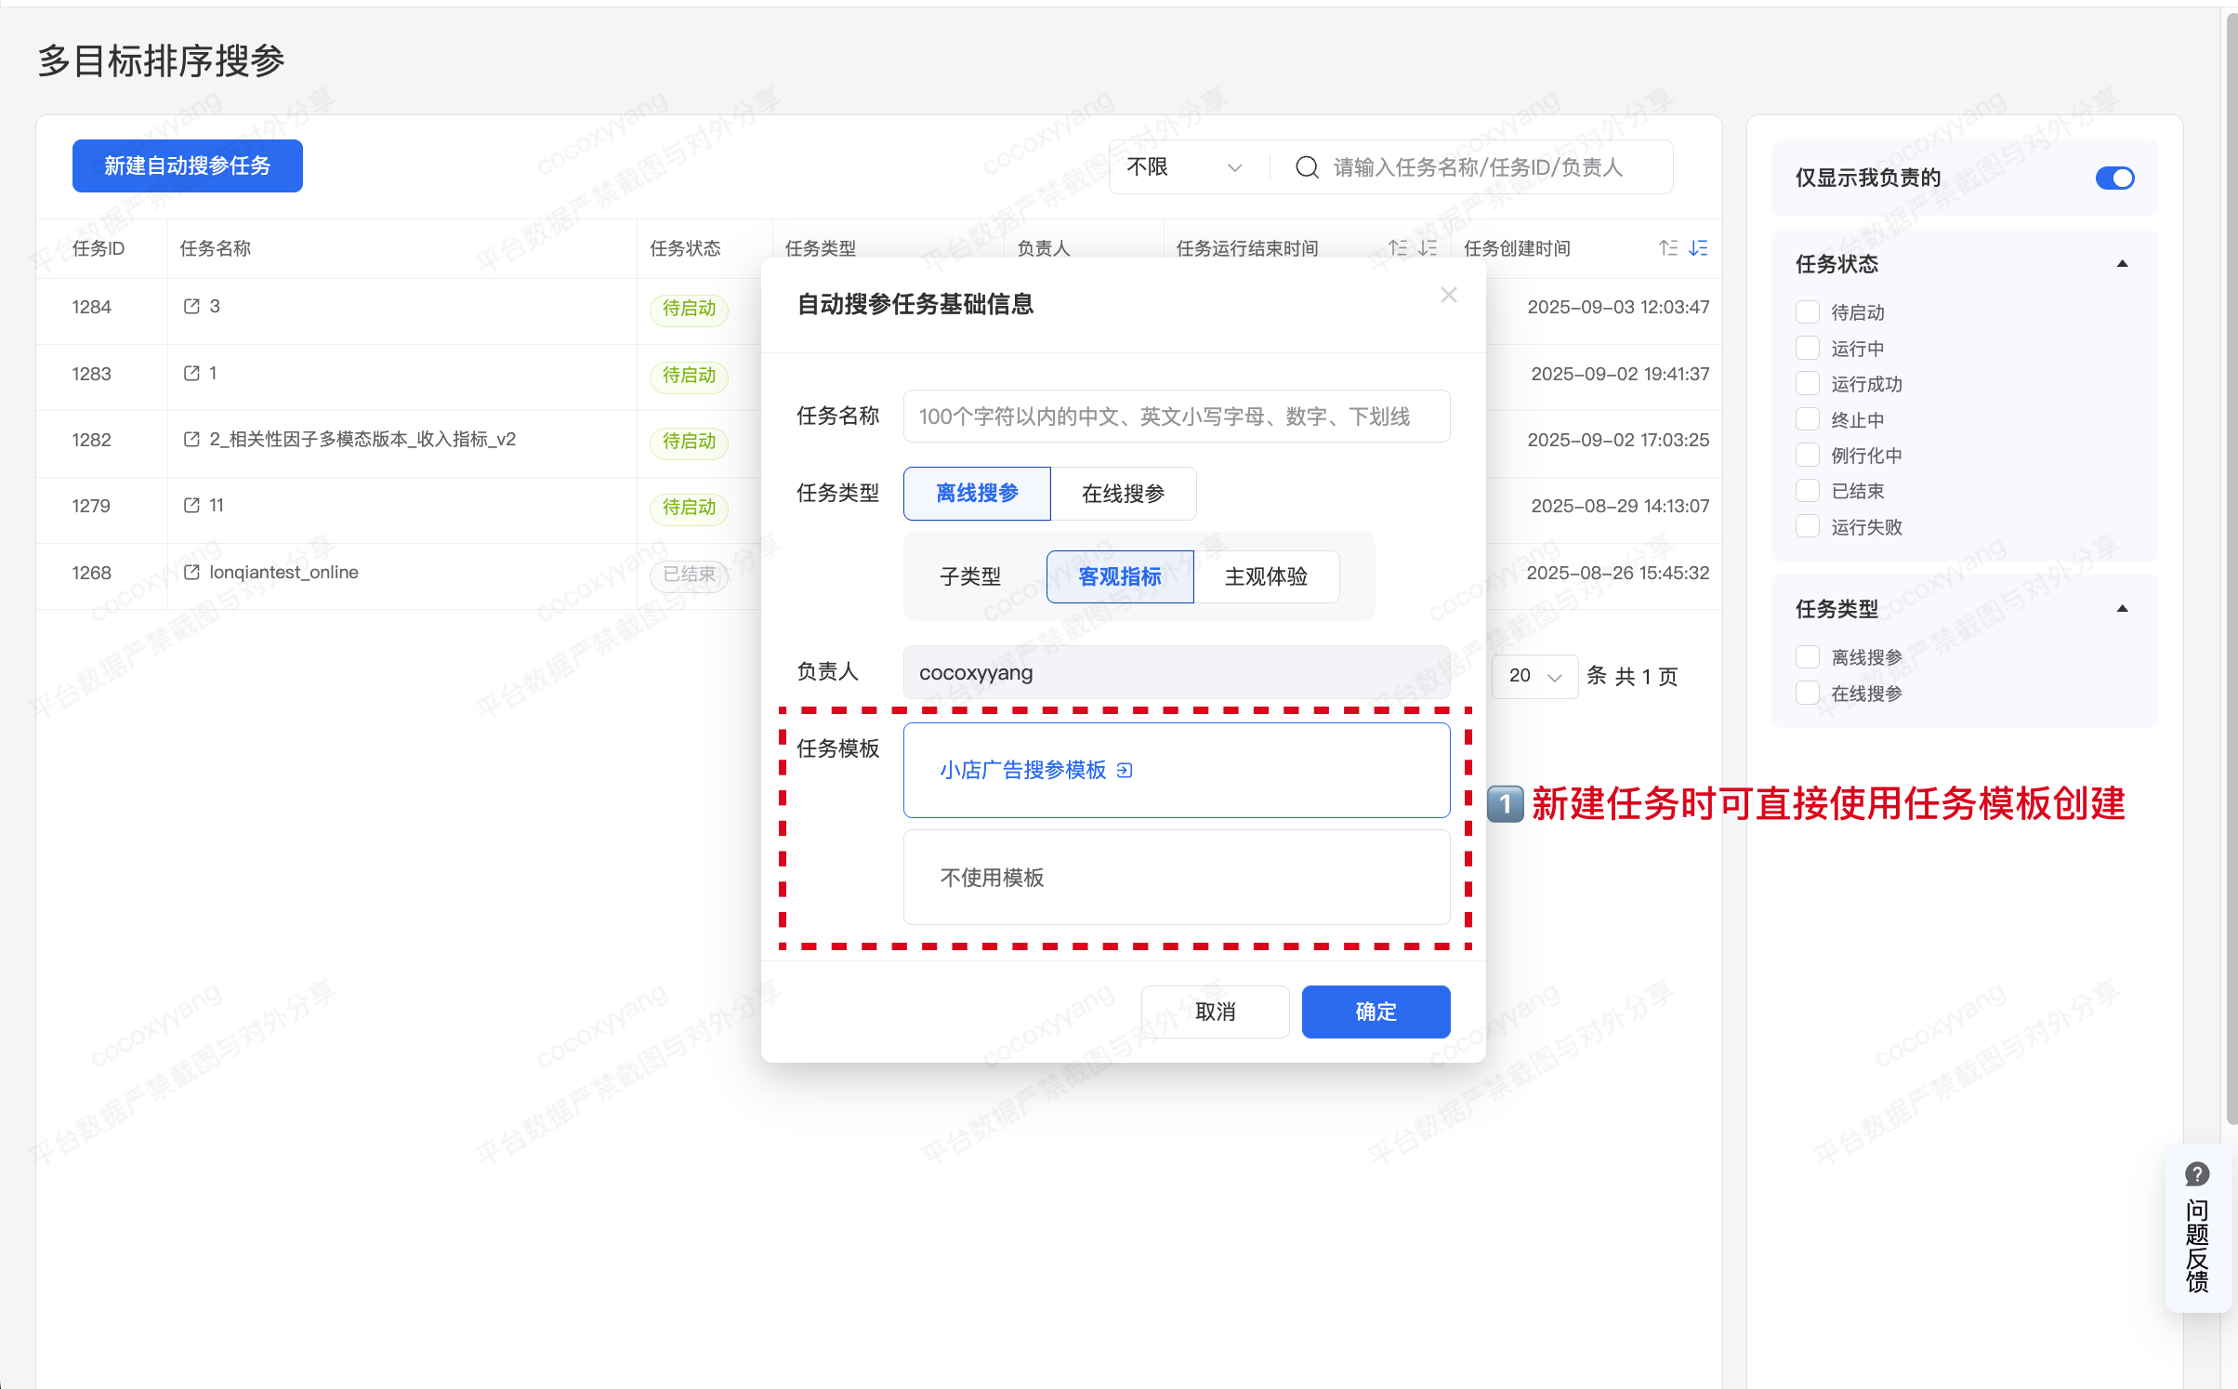This screenshot has width=2238, height=1389.
Task: Sort creation time descending icon
Action: click(x=1698, y=248)
